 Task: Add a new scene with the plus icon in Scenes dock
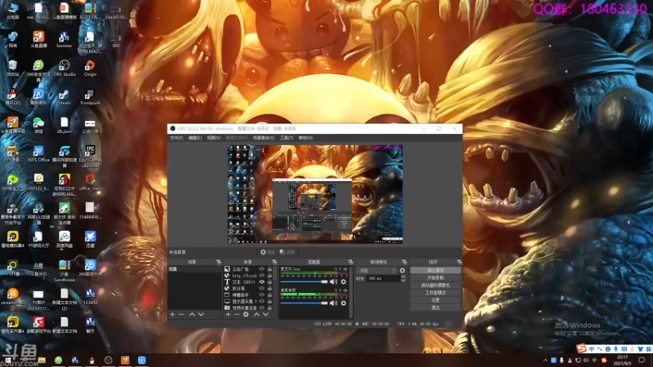(172, 315)
